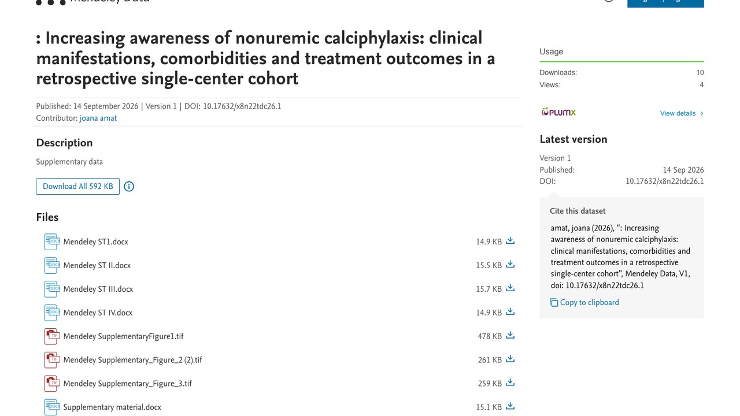
Task: Download Mendeley ST II.docx via download icon
Action: point(510,265)
